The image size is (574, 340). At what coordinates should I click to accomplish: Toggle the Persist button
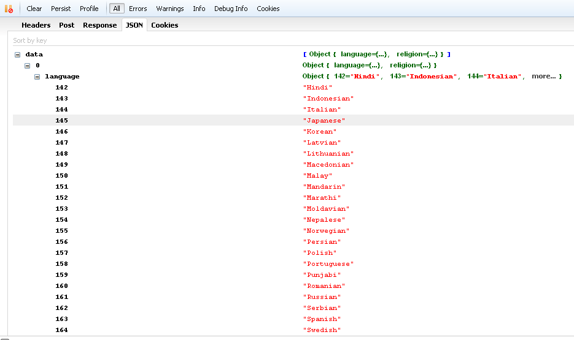pos(61,9)
